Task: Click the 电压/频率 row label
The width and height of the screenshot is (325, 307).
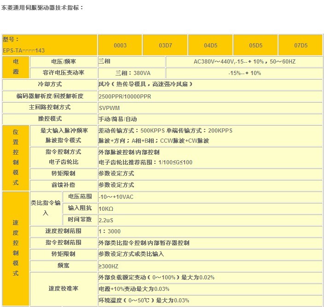Action: (64, 62)
